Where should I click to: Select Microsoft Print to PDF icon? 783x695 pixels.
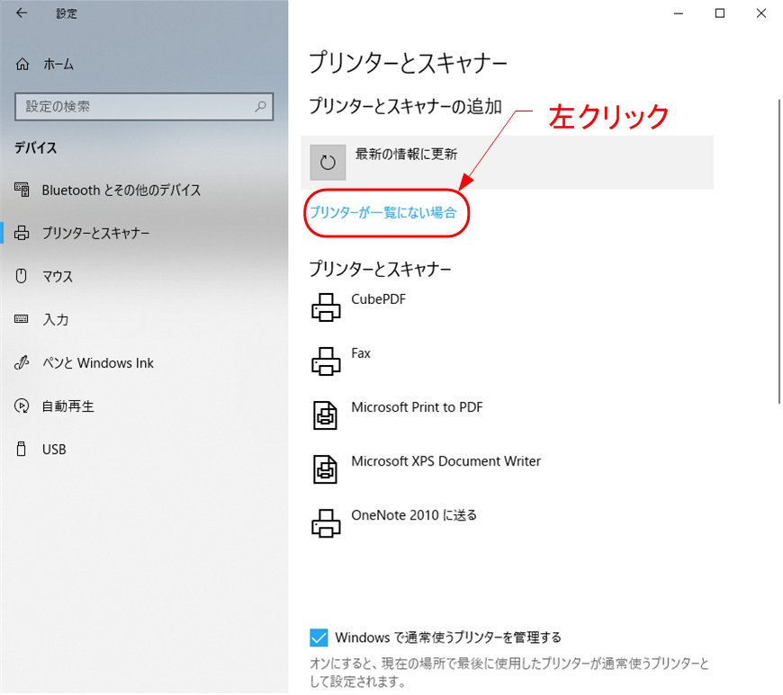click(325, 415)
